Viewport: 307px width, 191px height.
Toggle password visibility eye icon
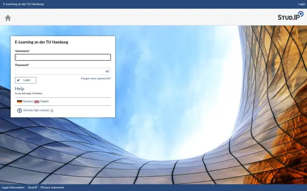107,71
